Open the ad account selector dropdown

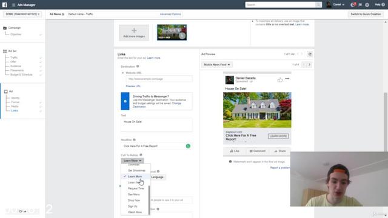point(22,15)
